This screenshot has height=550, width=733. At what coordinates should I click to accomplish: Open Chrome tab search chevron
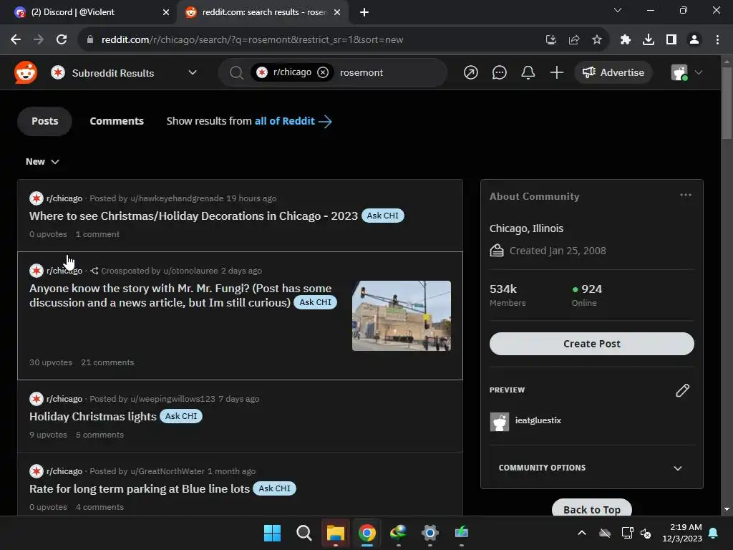[x=618, y=10]
